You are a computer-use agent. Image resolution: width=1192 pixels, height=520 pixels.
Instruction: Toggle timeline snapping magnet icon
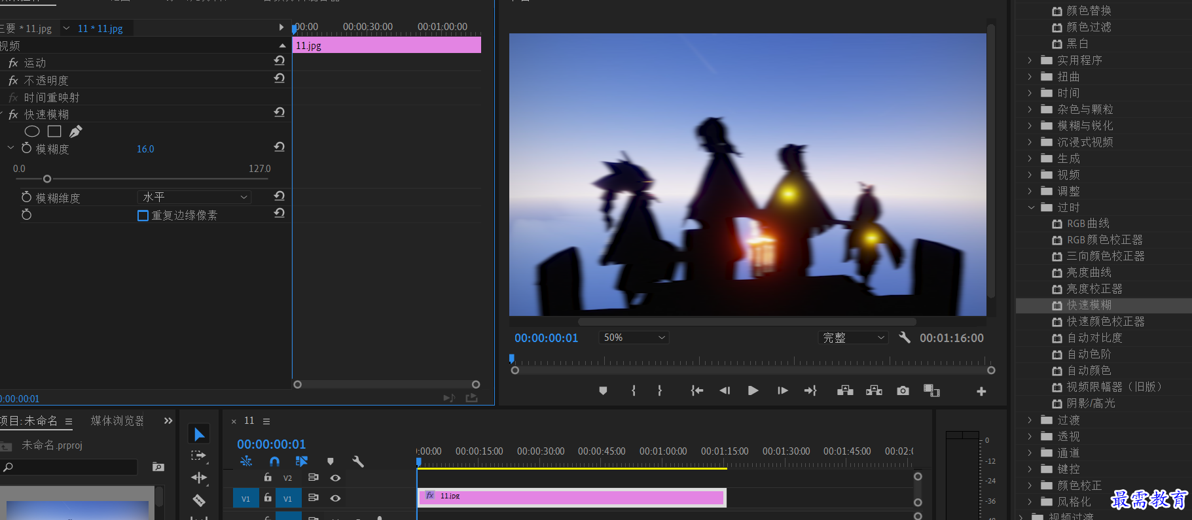click(x=274, y=461)
